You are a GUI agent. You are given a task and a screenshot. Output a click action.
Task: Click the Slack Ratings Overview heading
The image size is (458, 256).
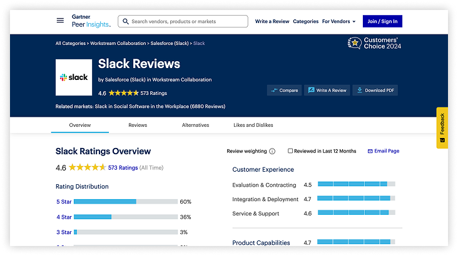pos(103,151)
